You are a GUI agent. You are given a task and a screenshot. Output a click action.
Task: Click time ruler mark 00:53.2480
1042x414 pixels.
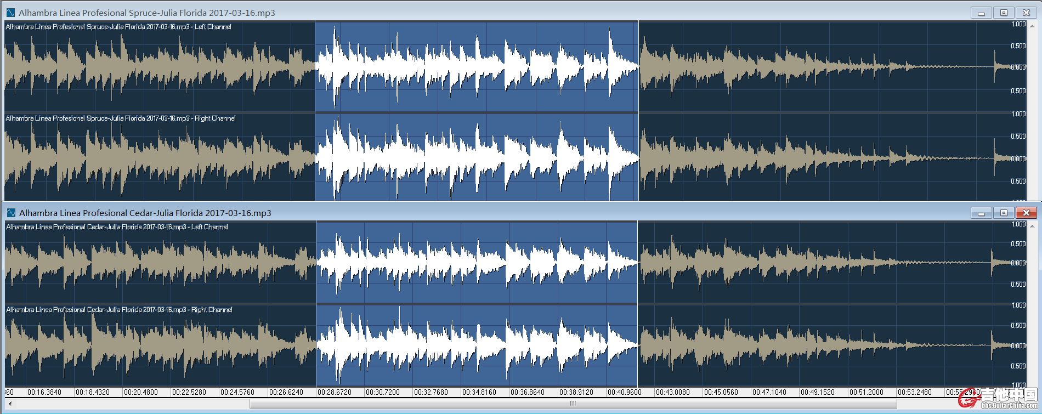(x=915, y=393)
